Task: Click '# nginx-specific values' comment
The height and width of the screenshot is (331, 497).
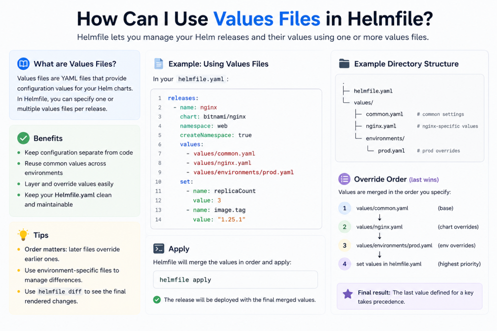Action: (447, 126)
